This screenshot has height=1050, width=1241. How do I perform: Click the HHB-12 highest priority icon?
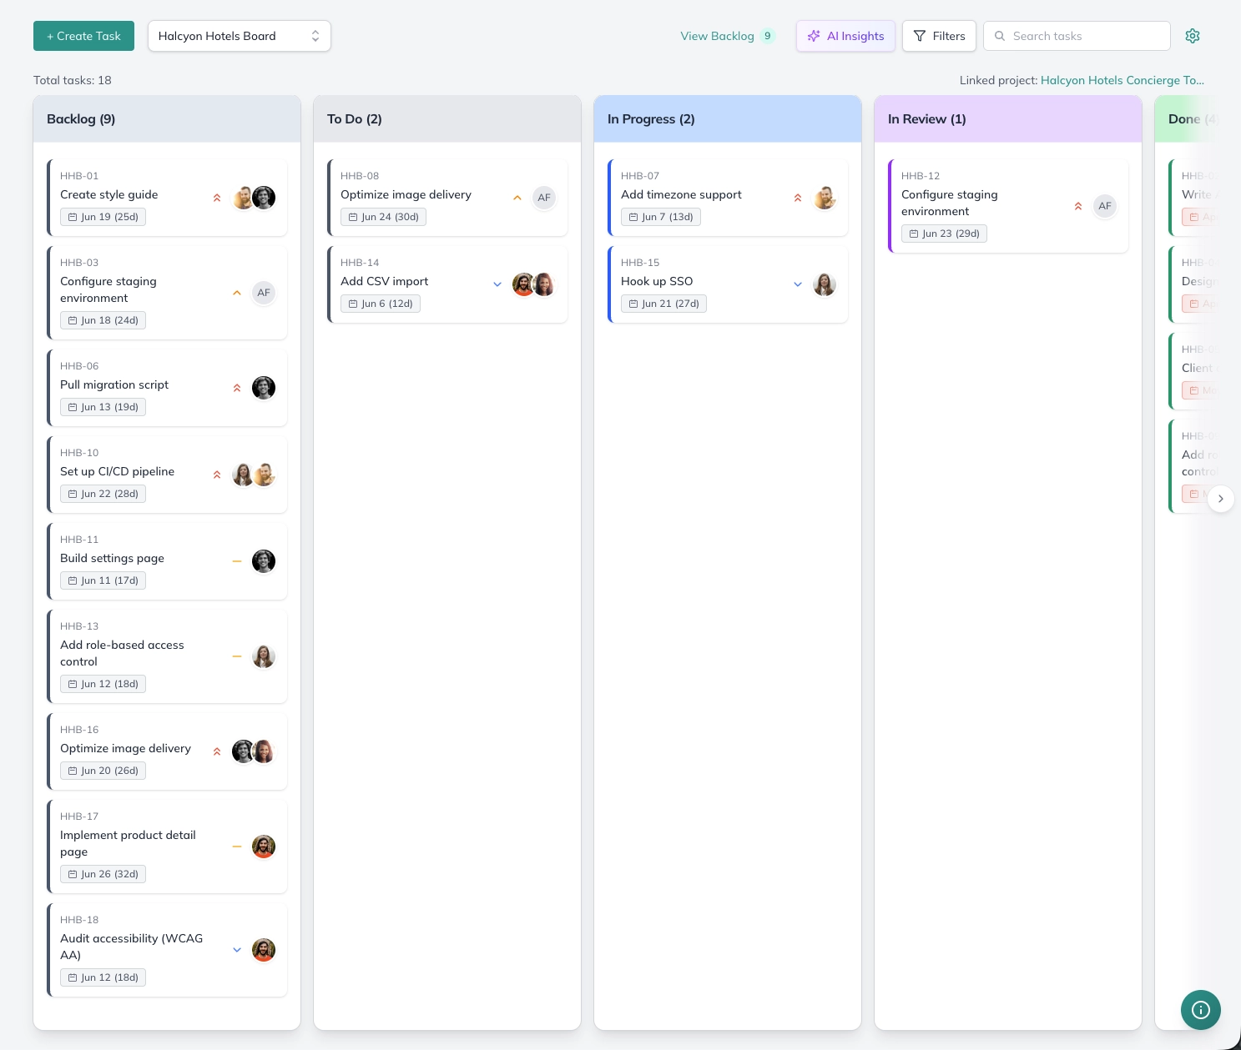[x=1078, y=206]
